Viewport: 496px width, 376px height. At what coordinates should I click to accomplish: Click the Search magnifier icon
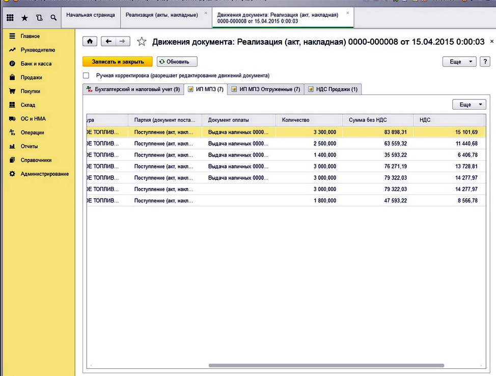click(53, 18)
